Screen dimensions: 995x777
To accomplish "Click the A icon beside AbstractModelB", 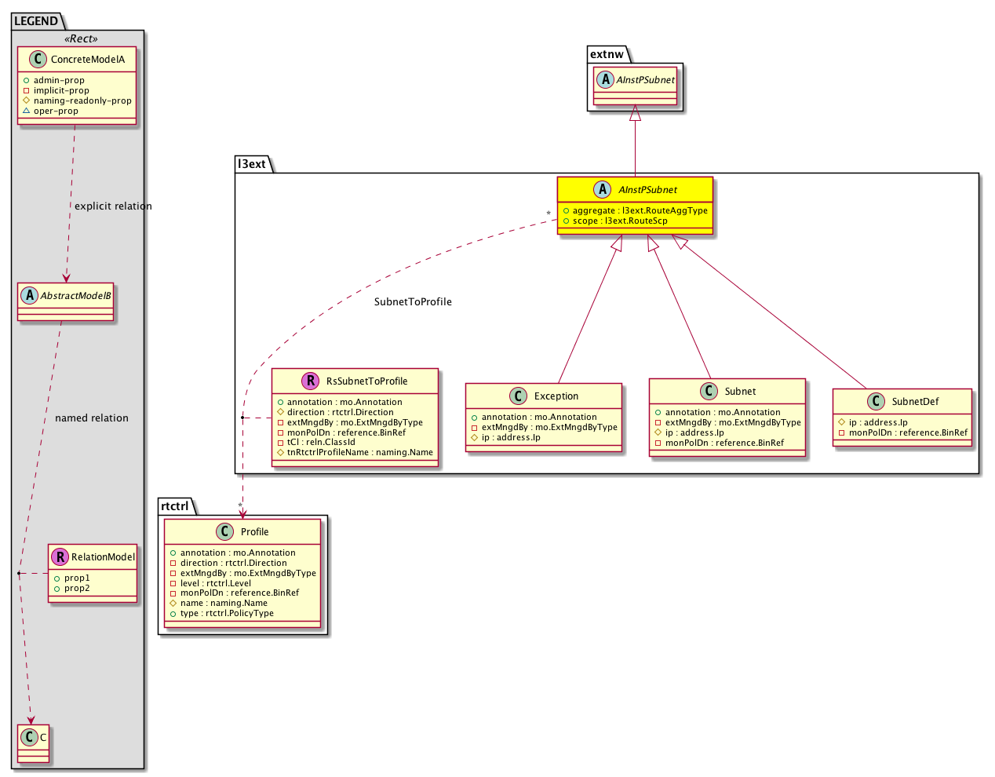I will click(29, 296).
